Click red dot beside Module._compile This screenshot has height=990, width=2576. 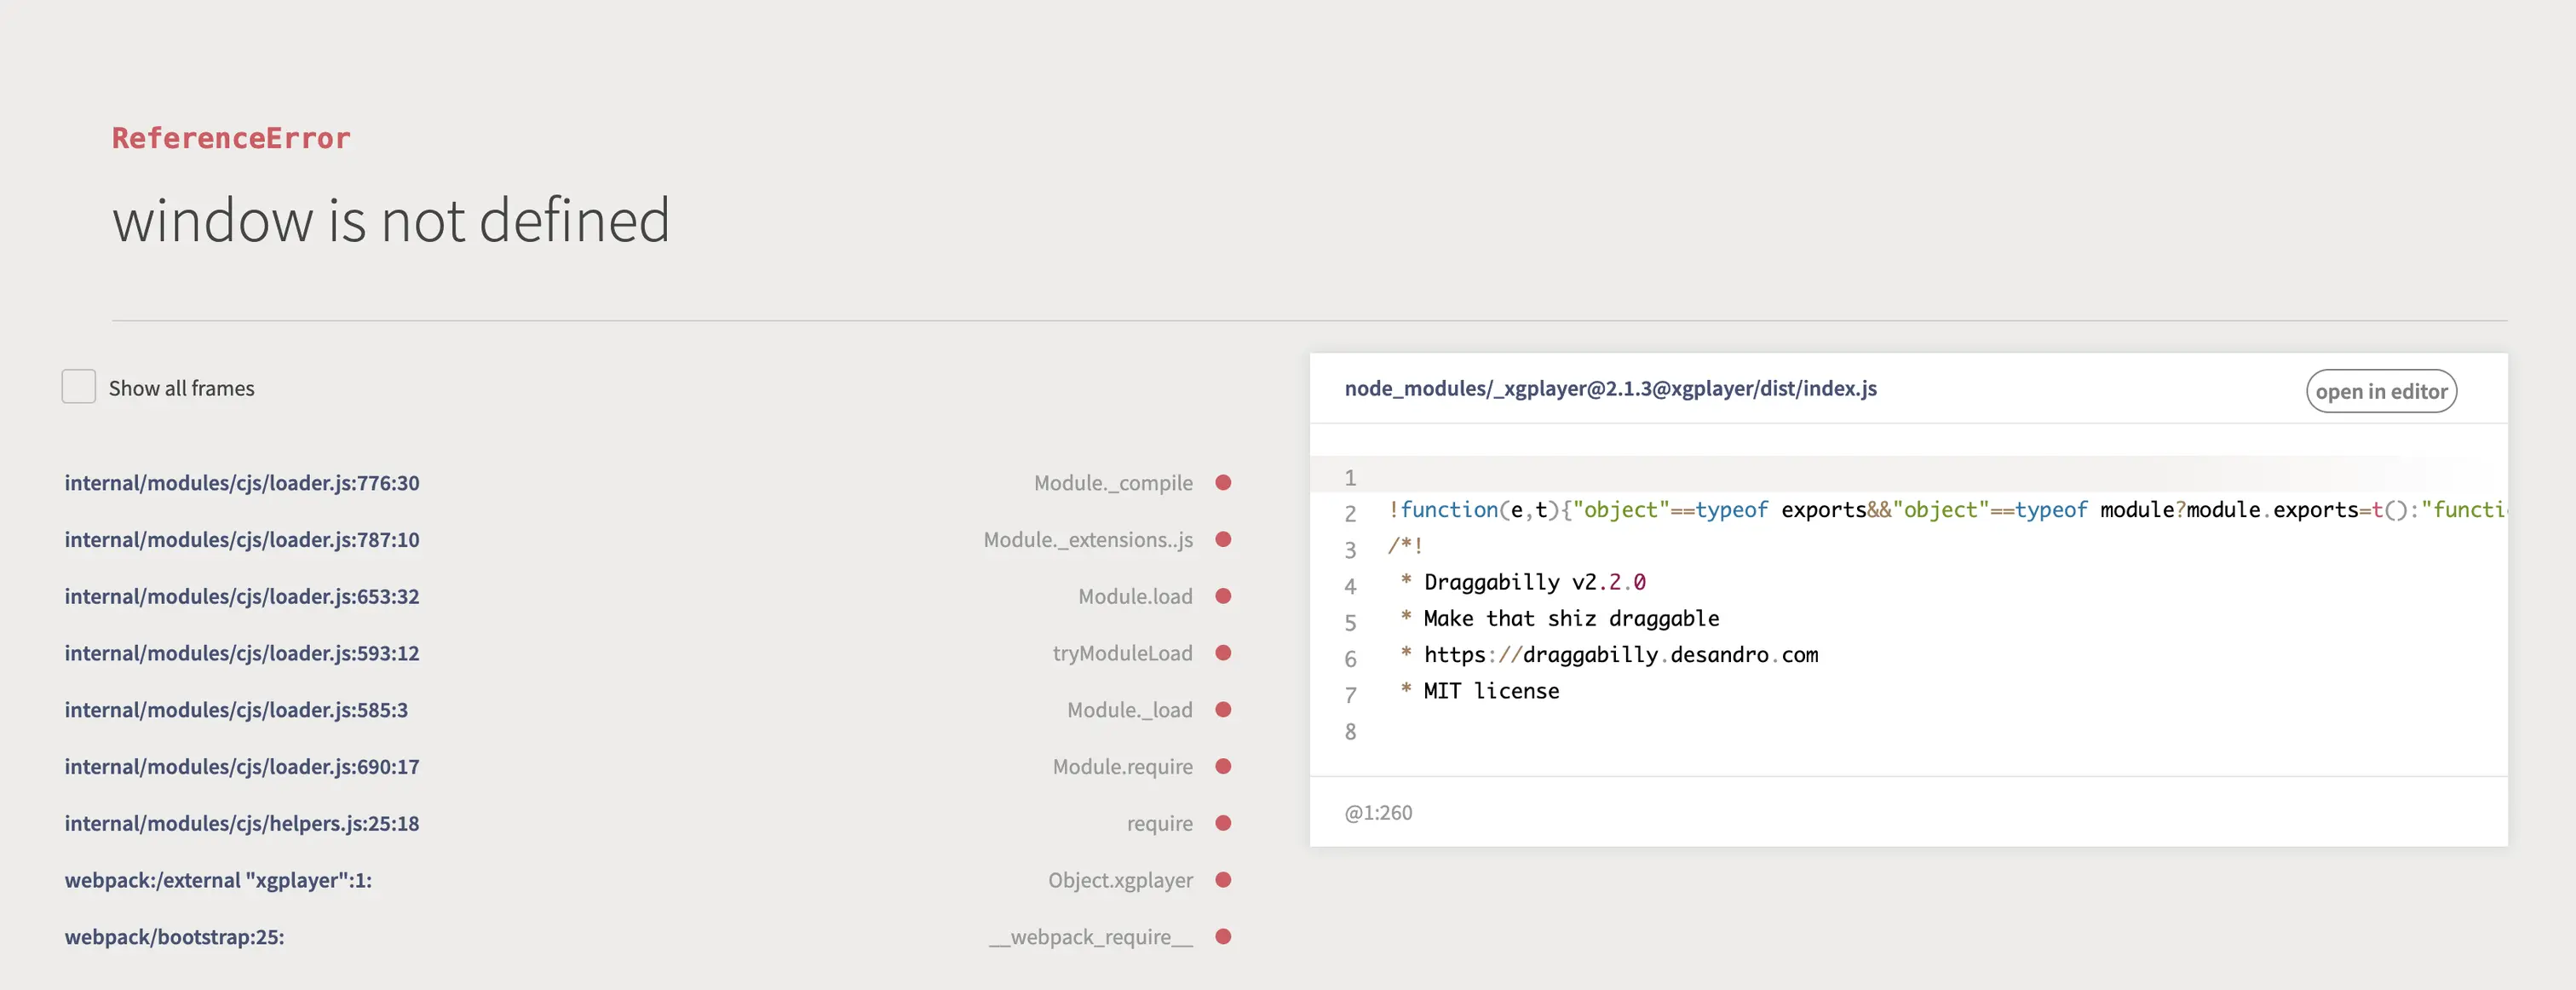(1223, 483)
